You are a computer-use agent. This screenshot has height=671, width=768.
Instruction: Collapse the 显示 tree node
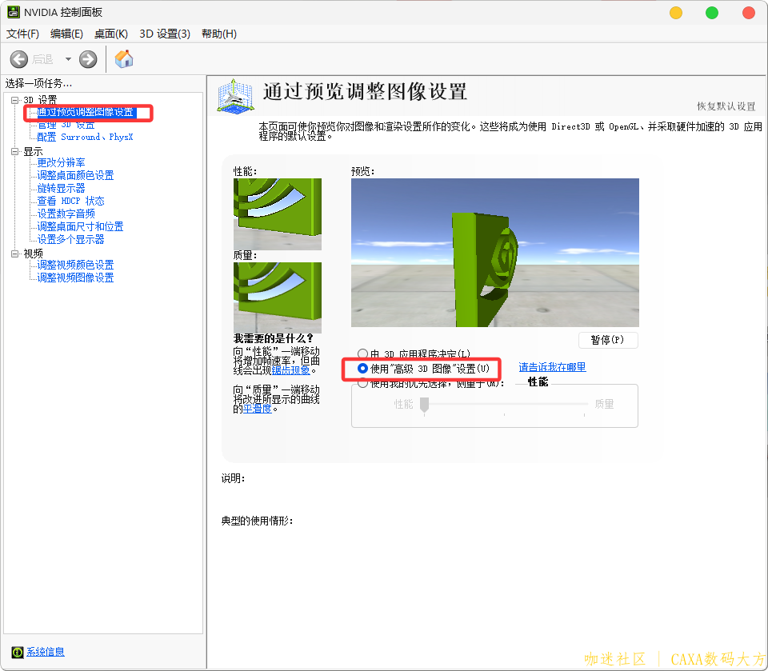click(x=14, y=152)
